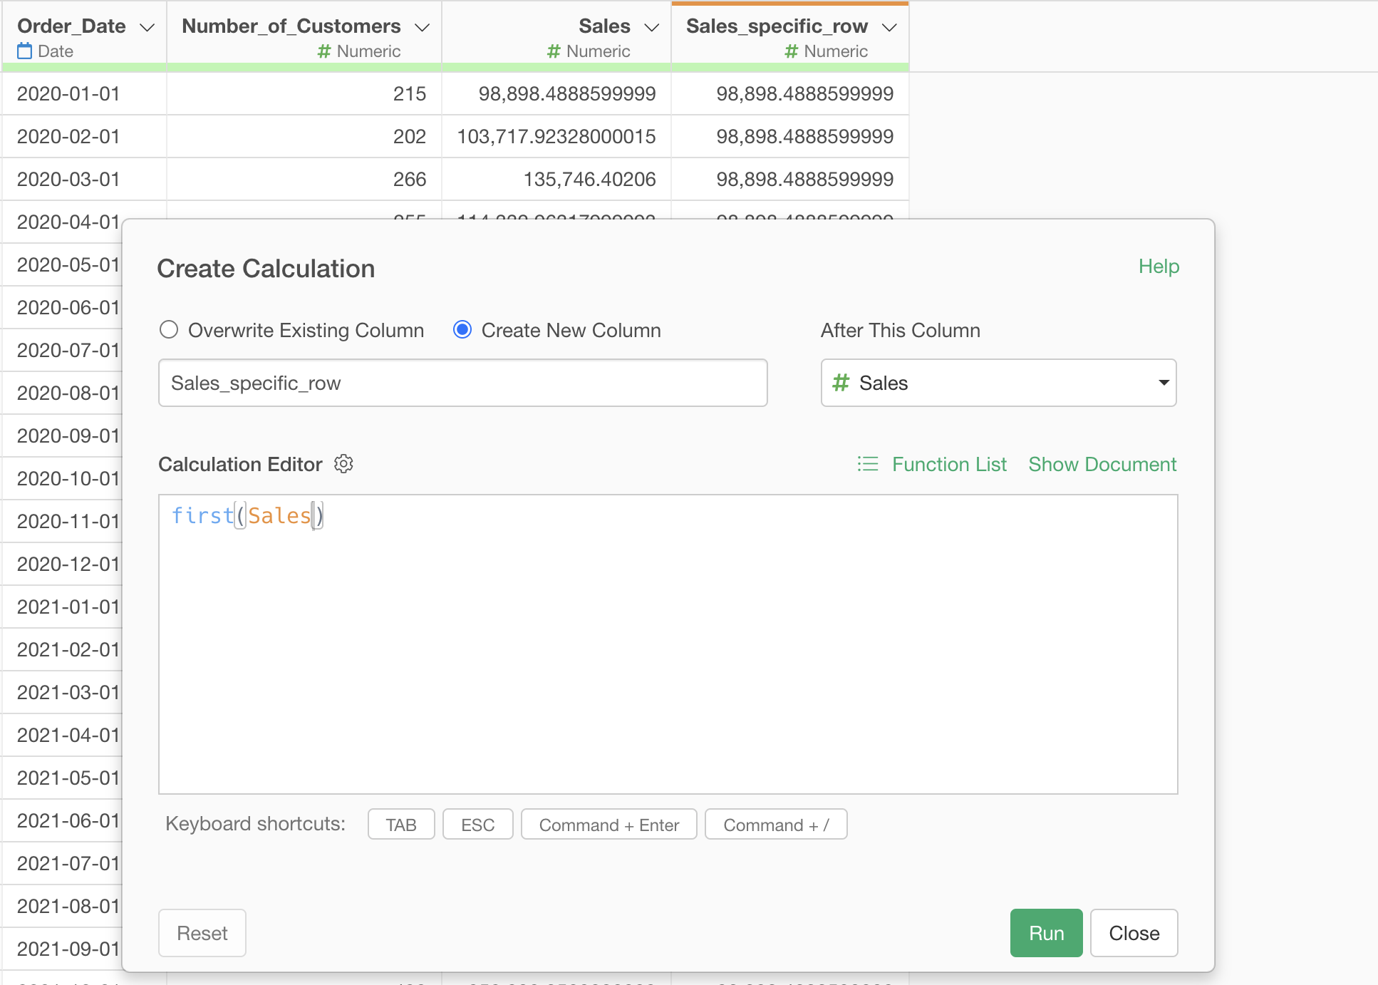Click the calendar icon under Order_Date
The height and width of the screenshot is (985, 1378).
tap(25, 51)
